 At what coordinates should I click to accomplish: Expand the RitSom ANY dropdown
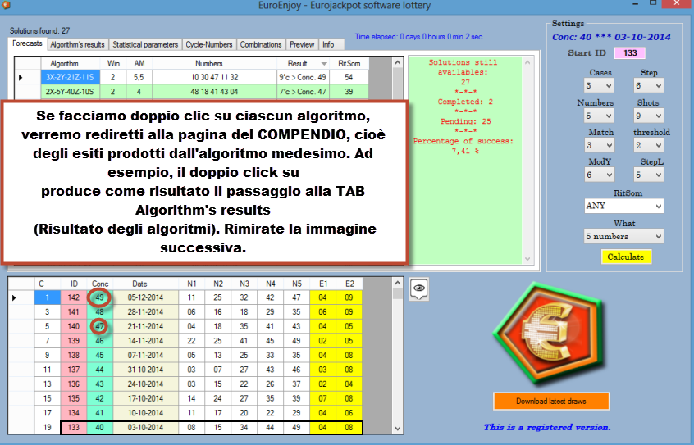click(624, 206)
